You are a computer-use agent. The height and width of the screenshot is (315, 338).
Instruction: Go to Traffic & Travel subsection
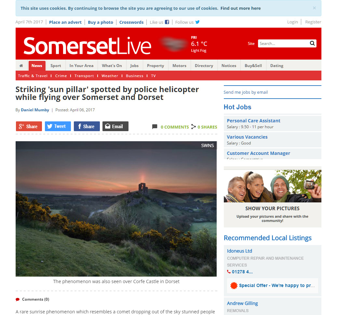tap(33, 76)
